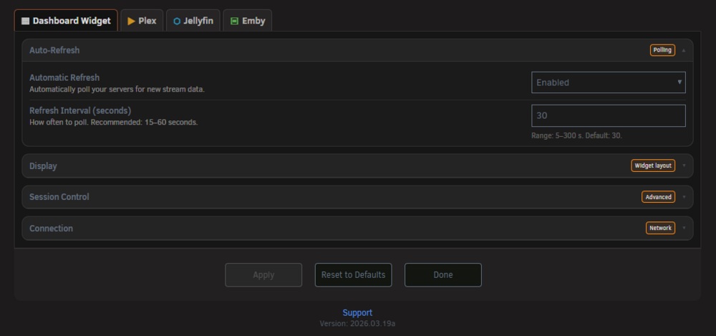Image resolution: width=716 pixels, height=336 pixels.
Task: Select the Dashboard Widget tab
Action: click(66, 21)
